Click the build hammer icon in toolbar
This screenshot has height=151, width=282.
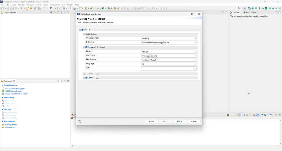coord(21,8)
